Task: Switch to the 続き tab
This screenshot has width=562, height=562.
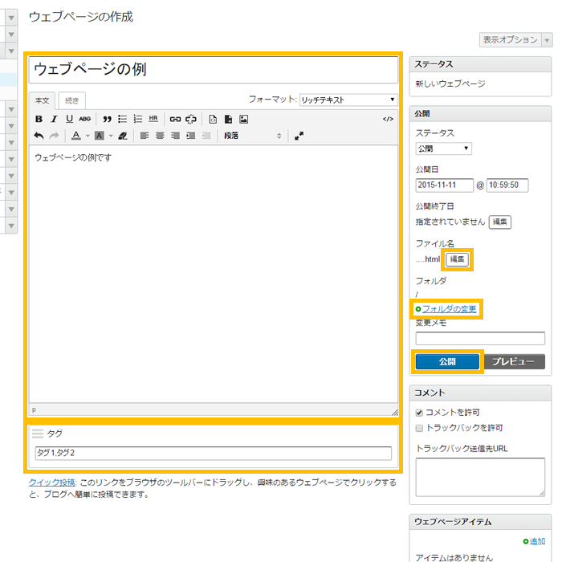Action: (72, 100)
